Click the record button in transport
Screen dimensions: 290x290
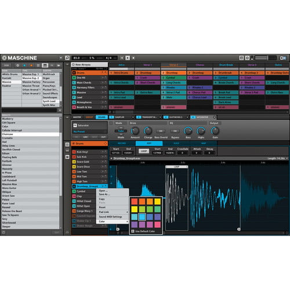(x=133, y=57)
